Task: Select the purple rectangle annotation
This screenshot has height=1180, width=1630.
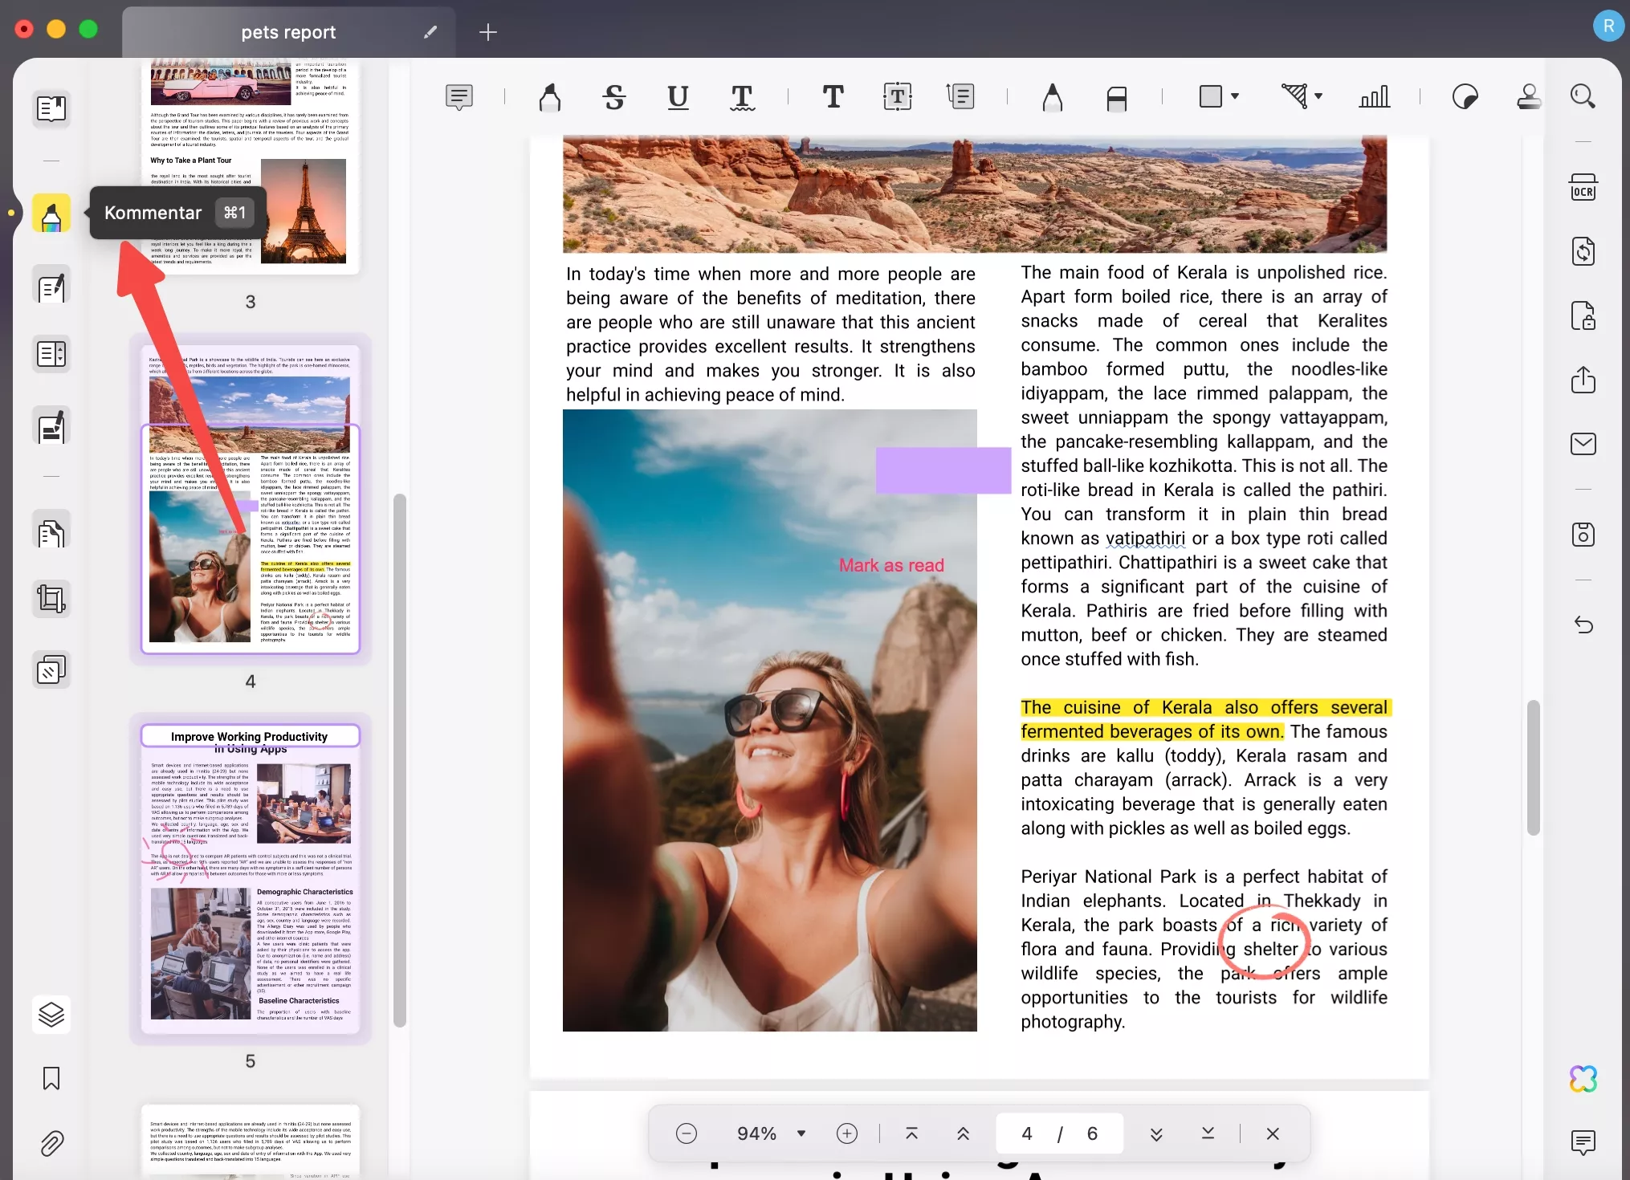Action: pos(943,470)
